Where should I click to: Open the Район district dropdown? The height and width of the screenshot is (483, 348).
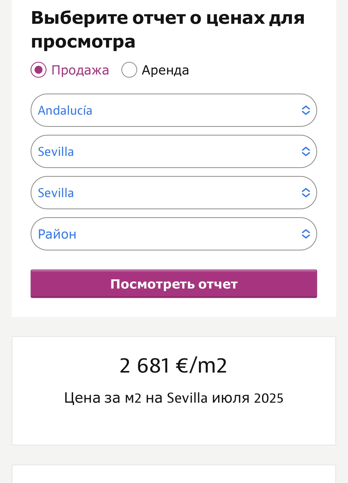point(174,234)
